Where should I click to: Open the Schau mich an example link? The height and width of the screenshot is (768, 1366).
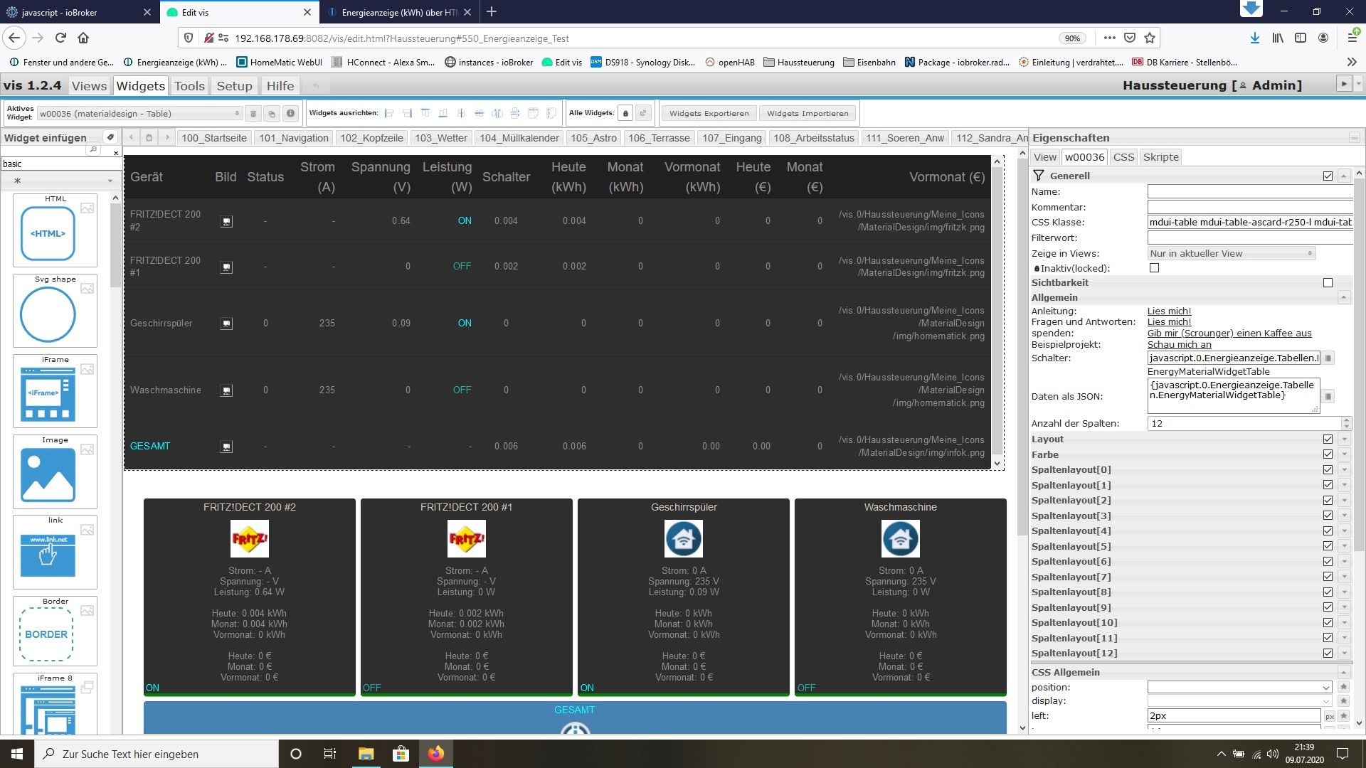[x=1179, y=344]
